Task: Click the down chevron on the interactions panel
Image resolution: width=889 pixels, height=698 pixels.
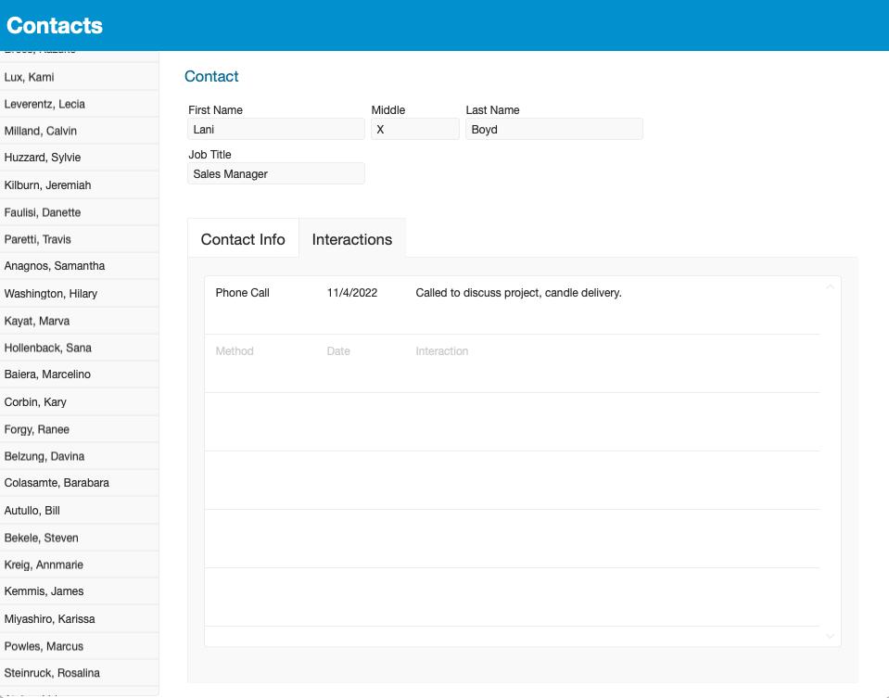Action: click(x=831, y=636)
